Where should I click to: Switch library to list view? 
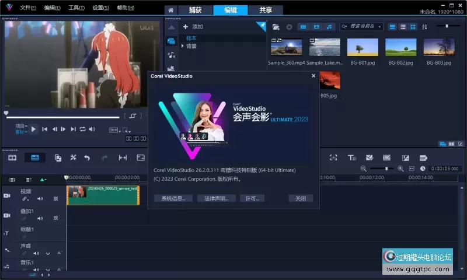403,27
